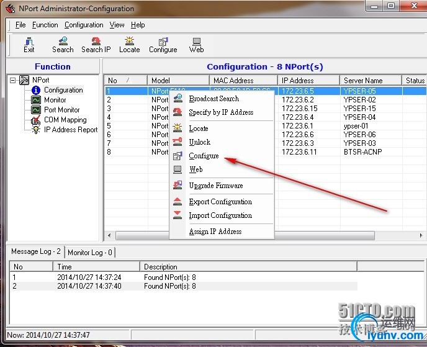Click Specify by IP Address menu icon
This screenshot has width=427, height=347.
[178, 112]
